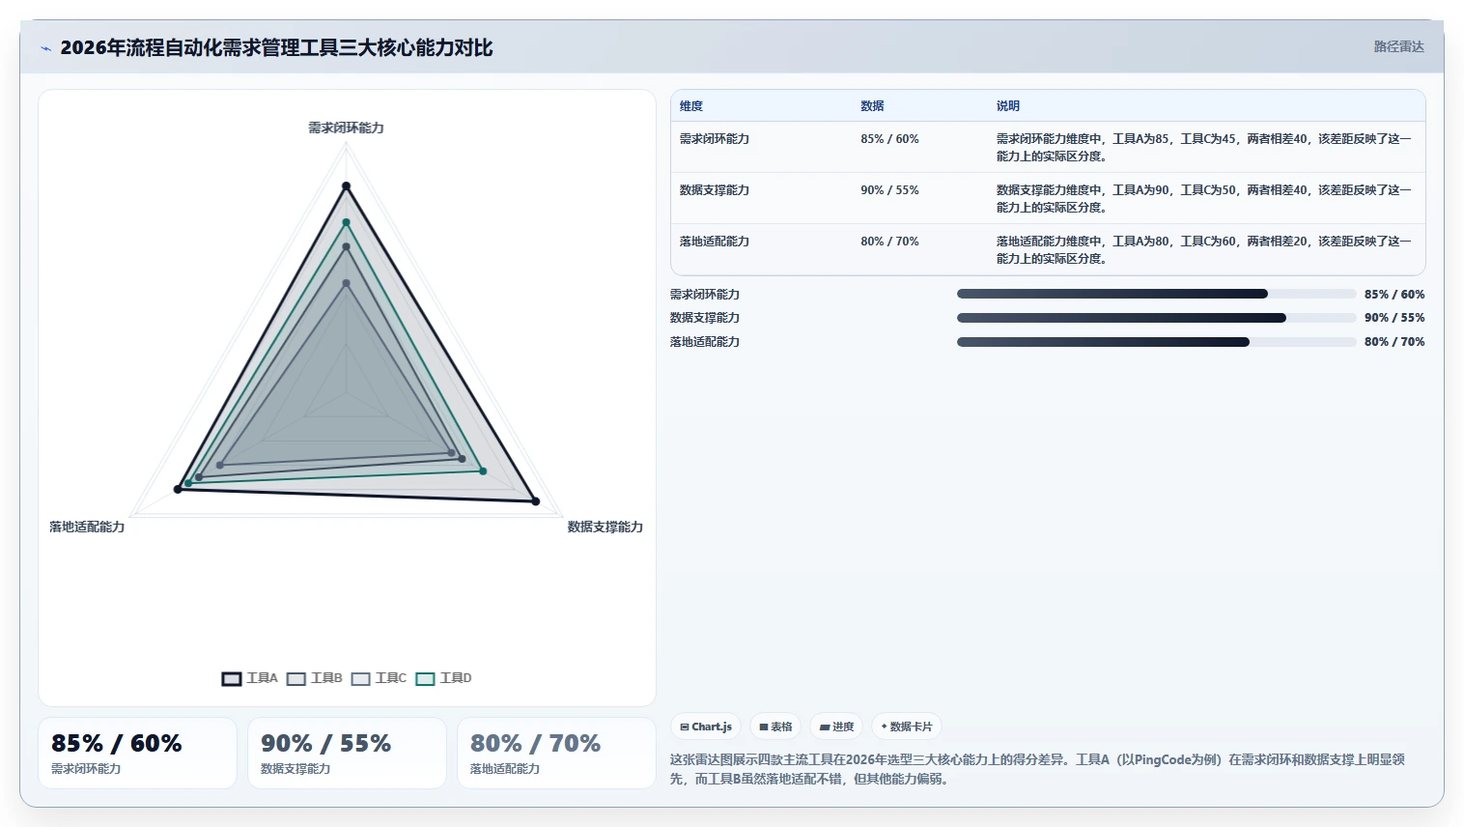This screenshot has width=1464, height=827.
Task: Click the 维度 column header
Action: pyautogui.click(x=691, y=106)
